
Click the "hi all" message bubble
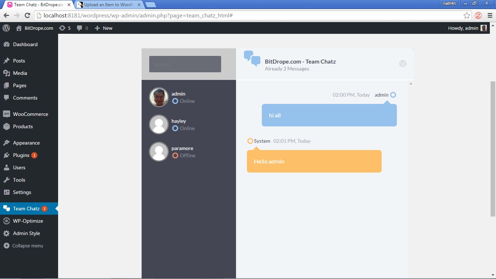pos(329,115)
